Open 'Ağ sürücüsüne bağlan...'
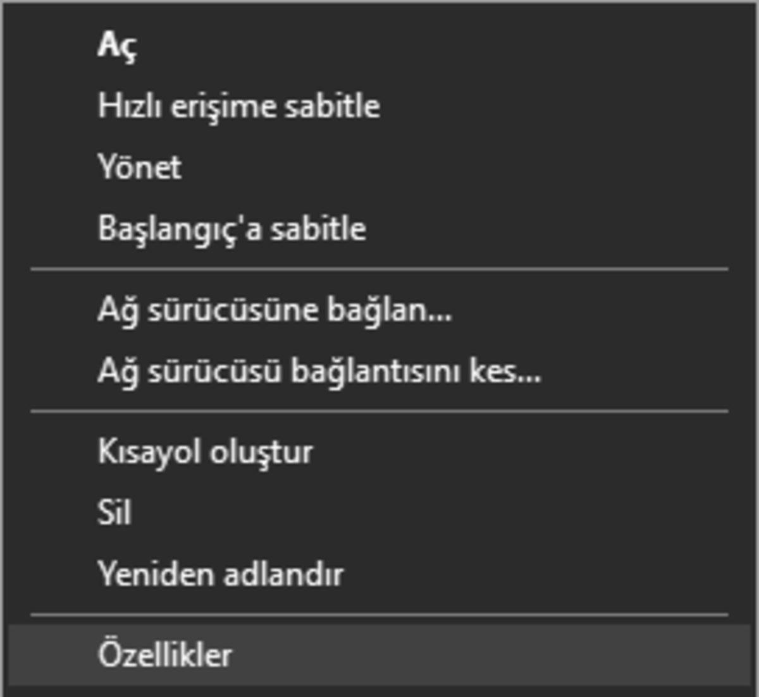759x697 pixels. coord(276,310)
